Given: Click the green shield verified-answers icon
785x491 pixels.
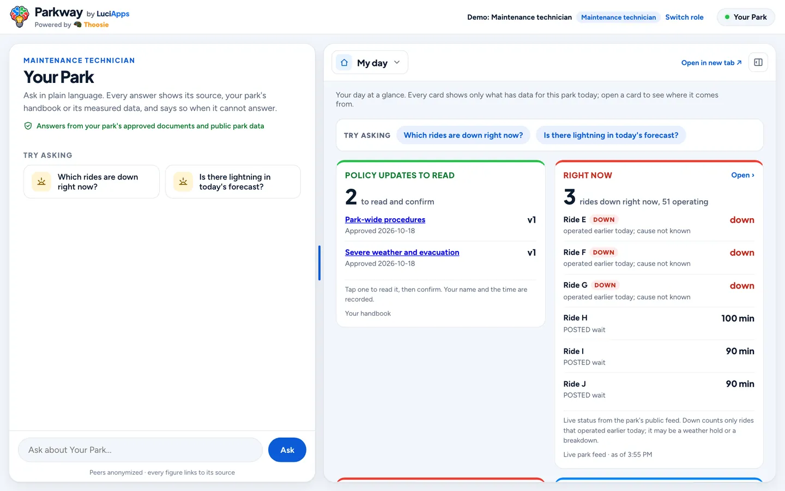Looking at the screenshot, I should click(x=28, y=126).
